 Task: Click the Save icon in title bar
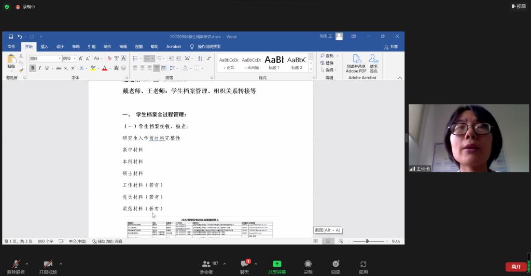coord(11,37)
